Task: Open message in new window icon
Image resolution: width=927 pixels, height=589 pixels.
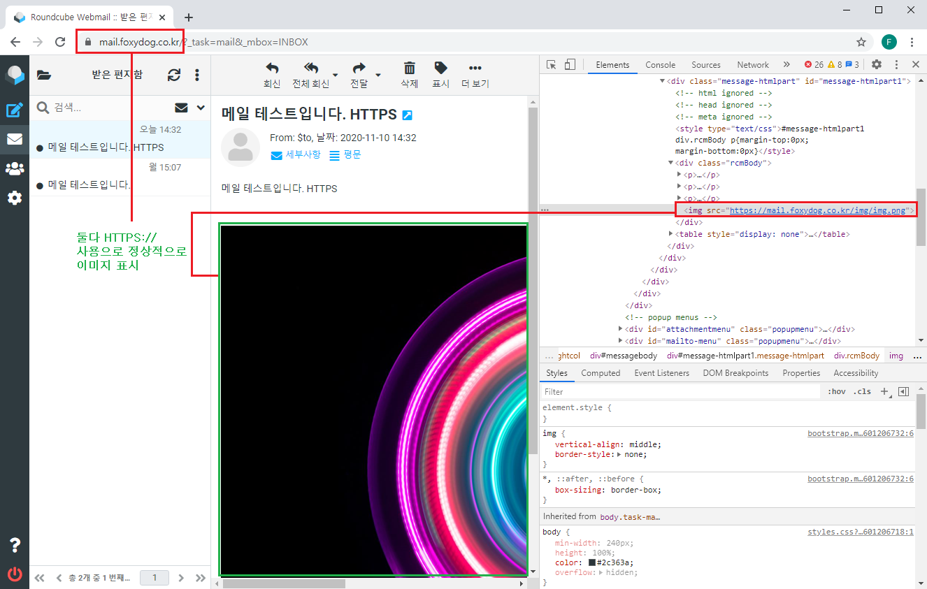Action: tap(408, 115)
